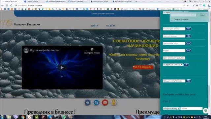
Task: Open Yandex Browser from the taskbar
Action: 30,117
